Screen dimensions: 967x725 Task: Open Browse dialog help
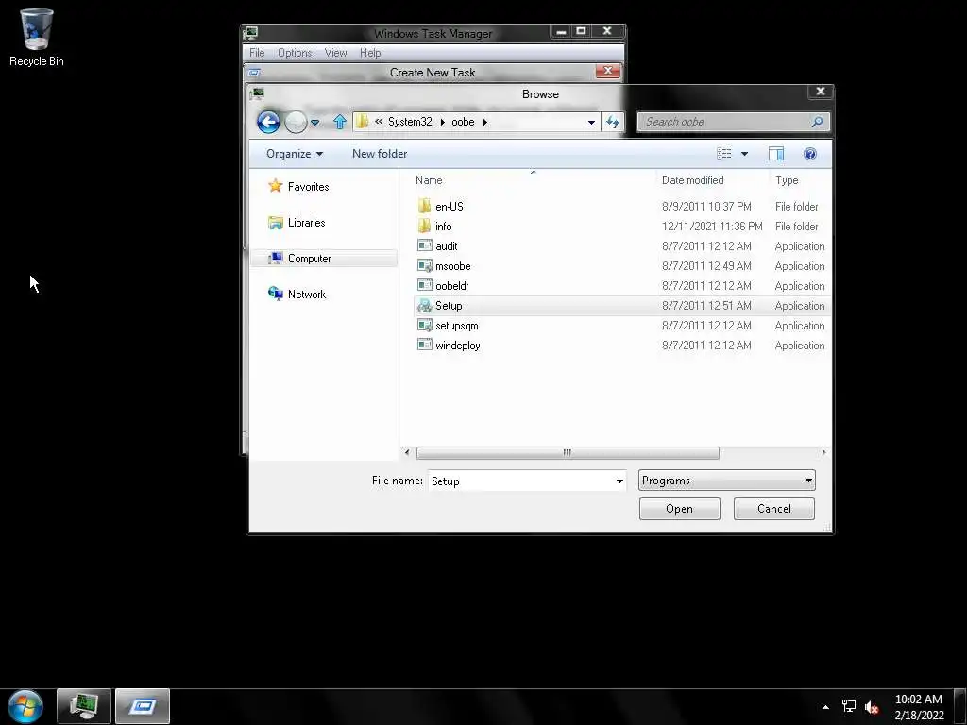[809, 154]
